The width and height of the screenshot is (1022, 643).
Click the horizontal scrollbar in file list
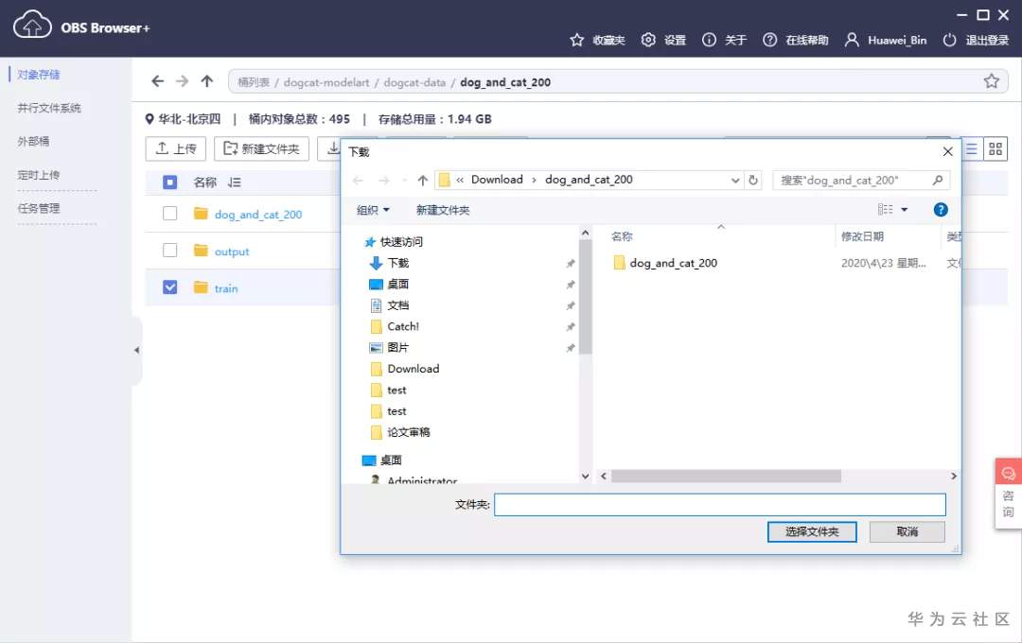pyautogui.click(x=726, y=477)
